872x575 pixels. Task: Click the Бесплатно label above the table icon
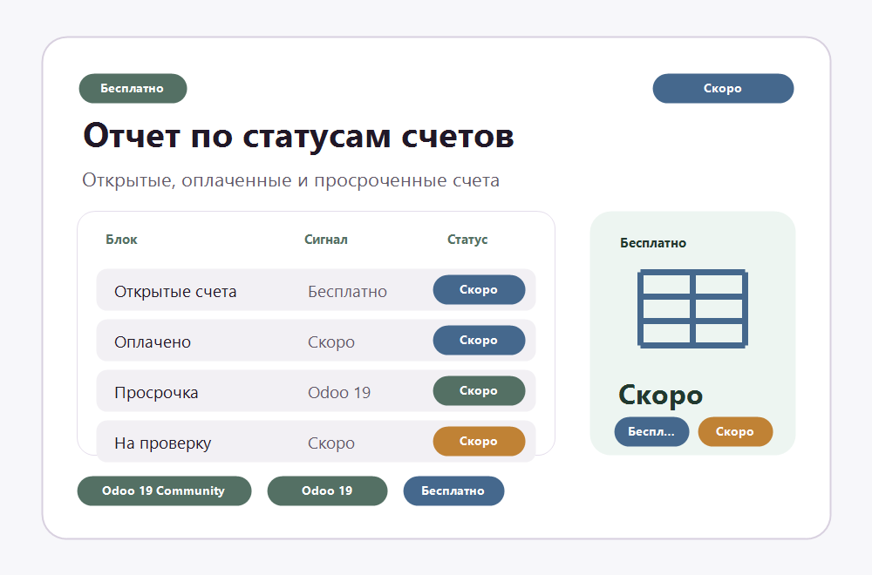[653, 243]
